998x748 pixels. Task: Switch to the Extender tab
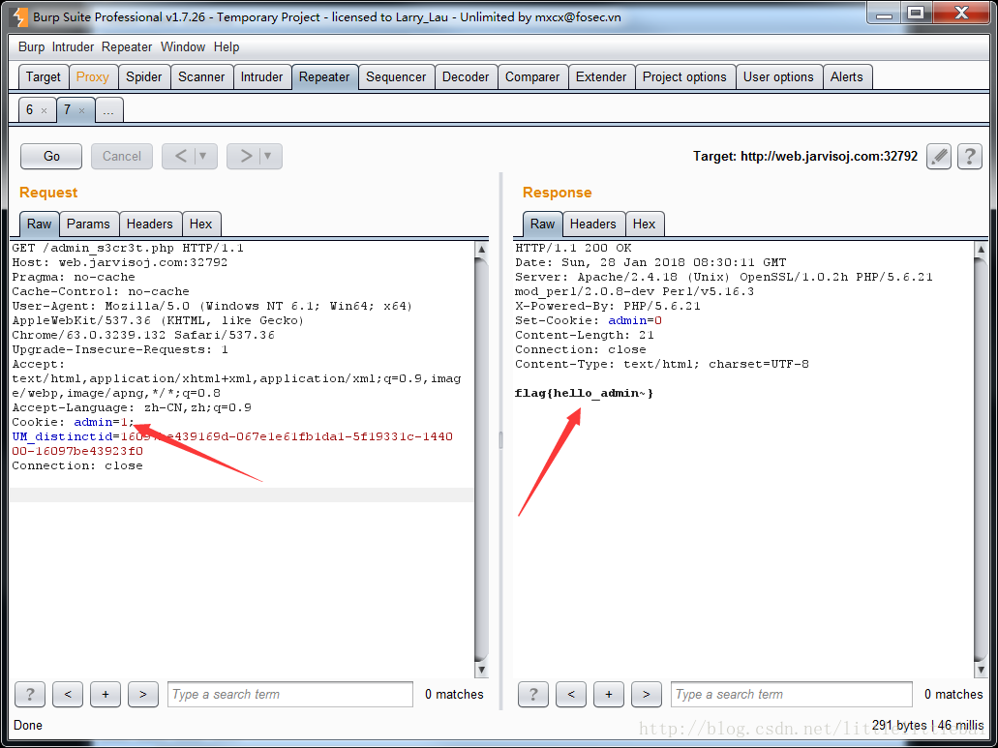[x=601, y=77]
